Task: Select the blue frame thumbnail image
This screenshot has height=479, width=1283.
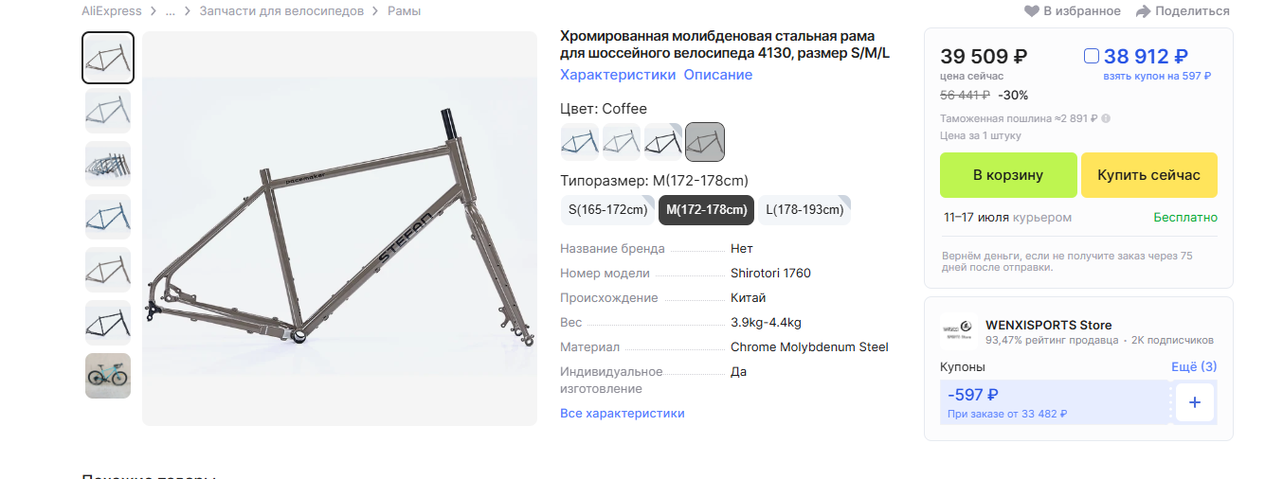Action: point(108,217)
